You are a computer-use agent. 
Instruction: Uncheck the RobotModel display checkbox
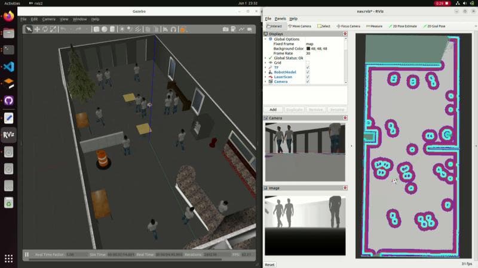(x=308, y=72)
